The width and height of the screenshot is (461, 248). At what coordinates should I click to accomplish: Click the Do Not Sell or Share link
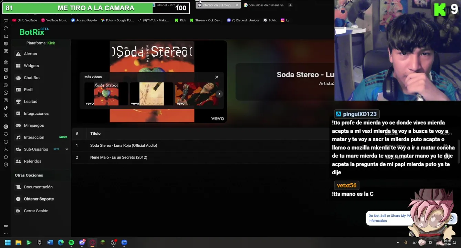click(x=390, y=218)
